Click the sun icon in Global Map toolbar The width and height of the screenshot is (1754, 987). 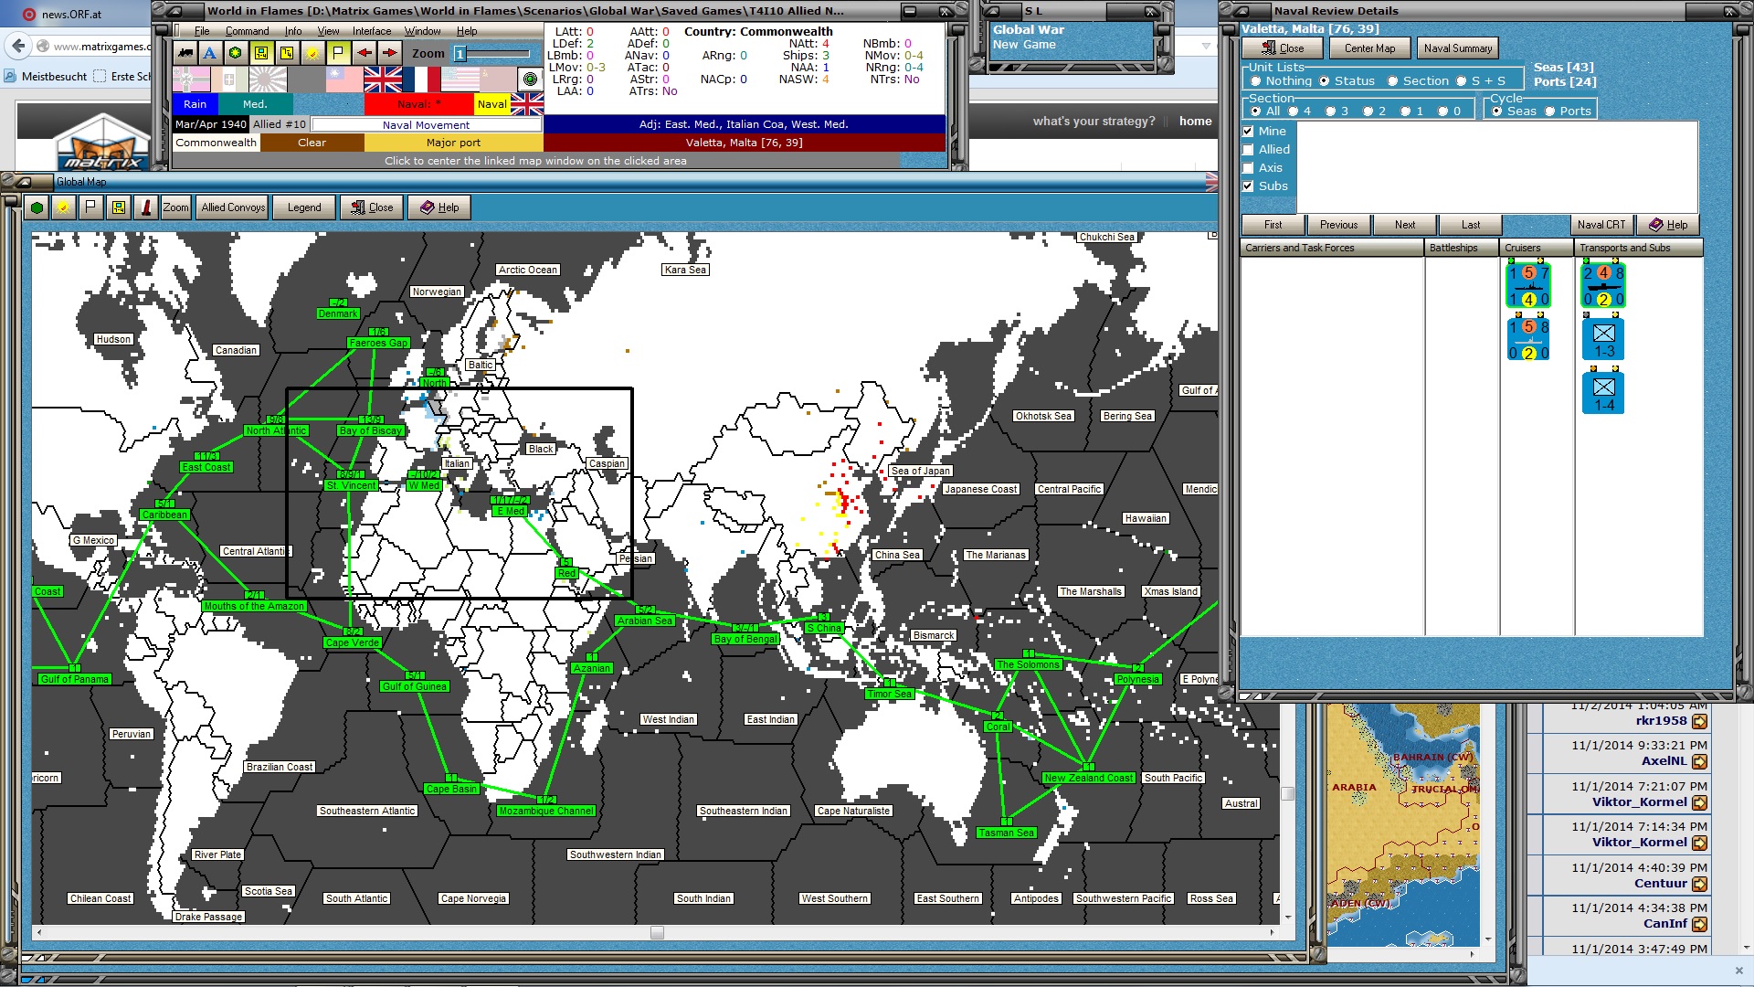(63, 207)
